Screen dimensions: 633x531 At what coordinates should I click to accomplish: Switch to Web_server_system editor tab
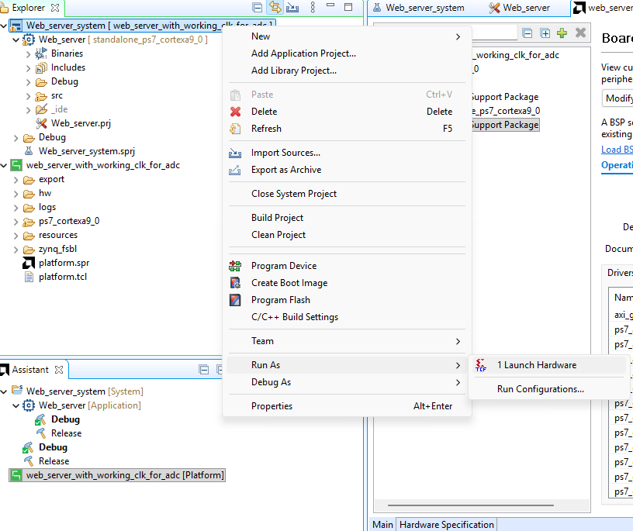424,8
